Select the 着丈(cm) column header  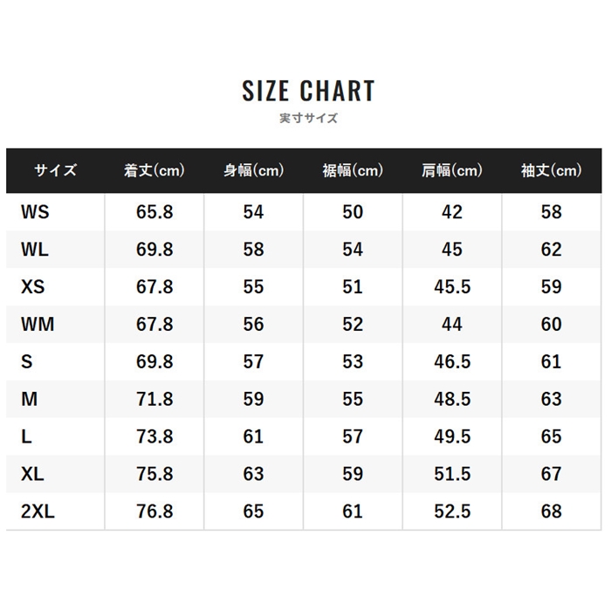(154, 171)
